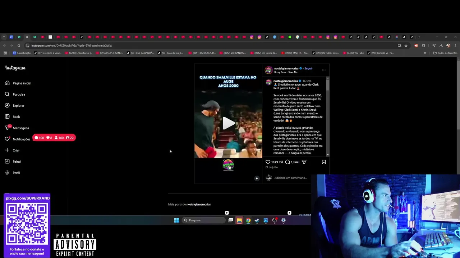The width and height of the screenshot is (460, 258).
Task: Open Mais posts de nostalgiamemorias link
Action: (198, 204)
